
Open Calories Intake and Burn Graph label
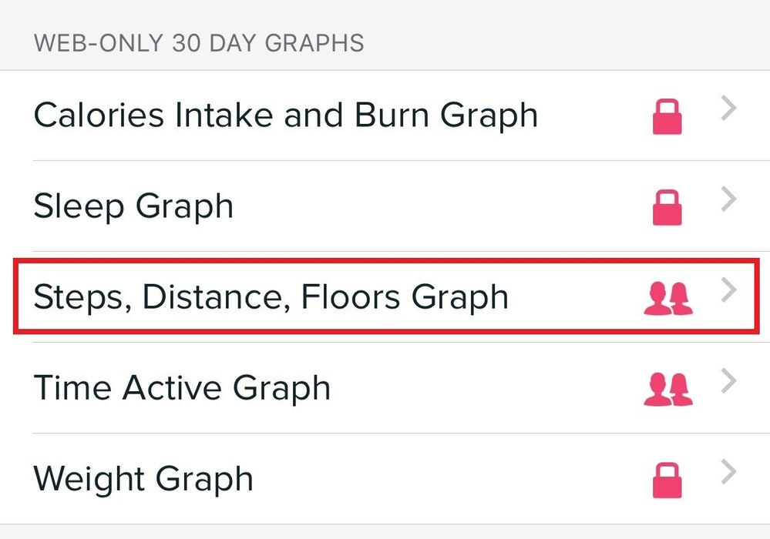tap(285, 115)
